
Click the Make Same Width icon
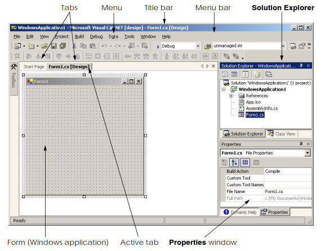click(88, 56)
